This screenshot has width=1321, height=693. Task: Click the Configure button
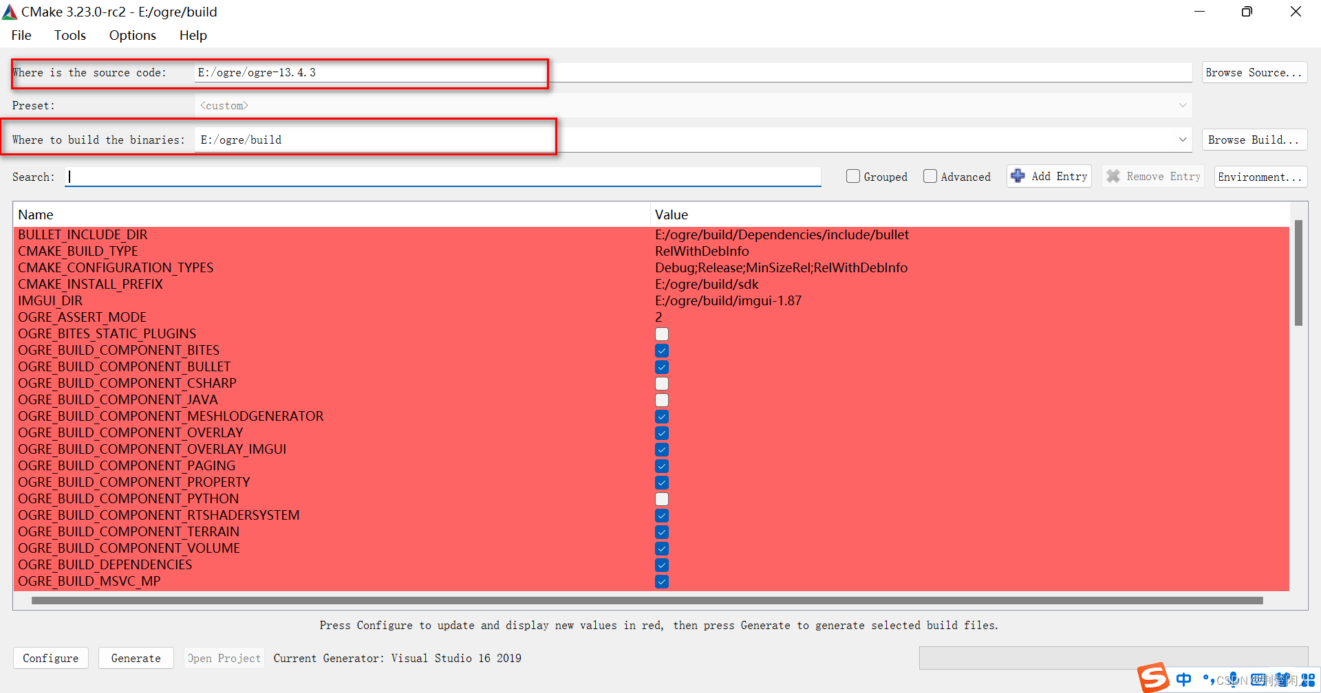(x=51, y=658)
